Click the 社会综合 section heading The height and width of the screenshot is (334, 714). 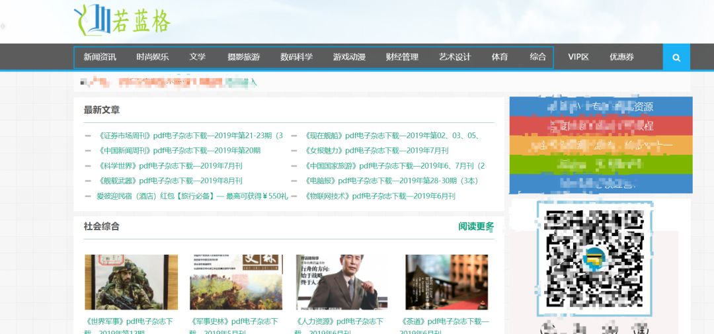coord(102,226)
